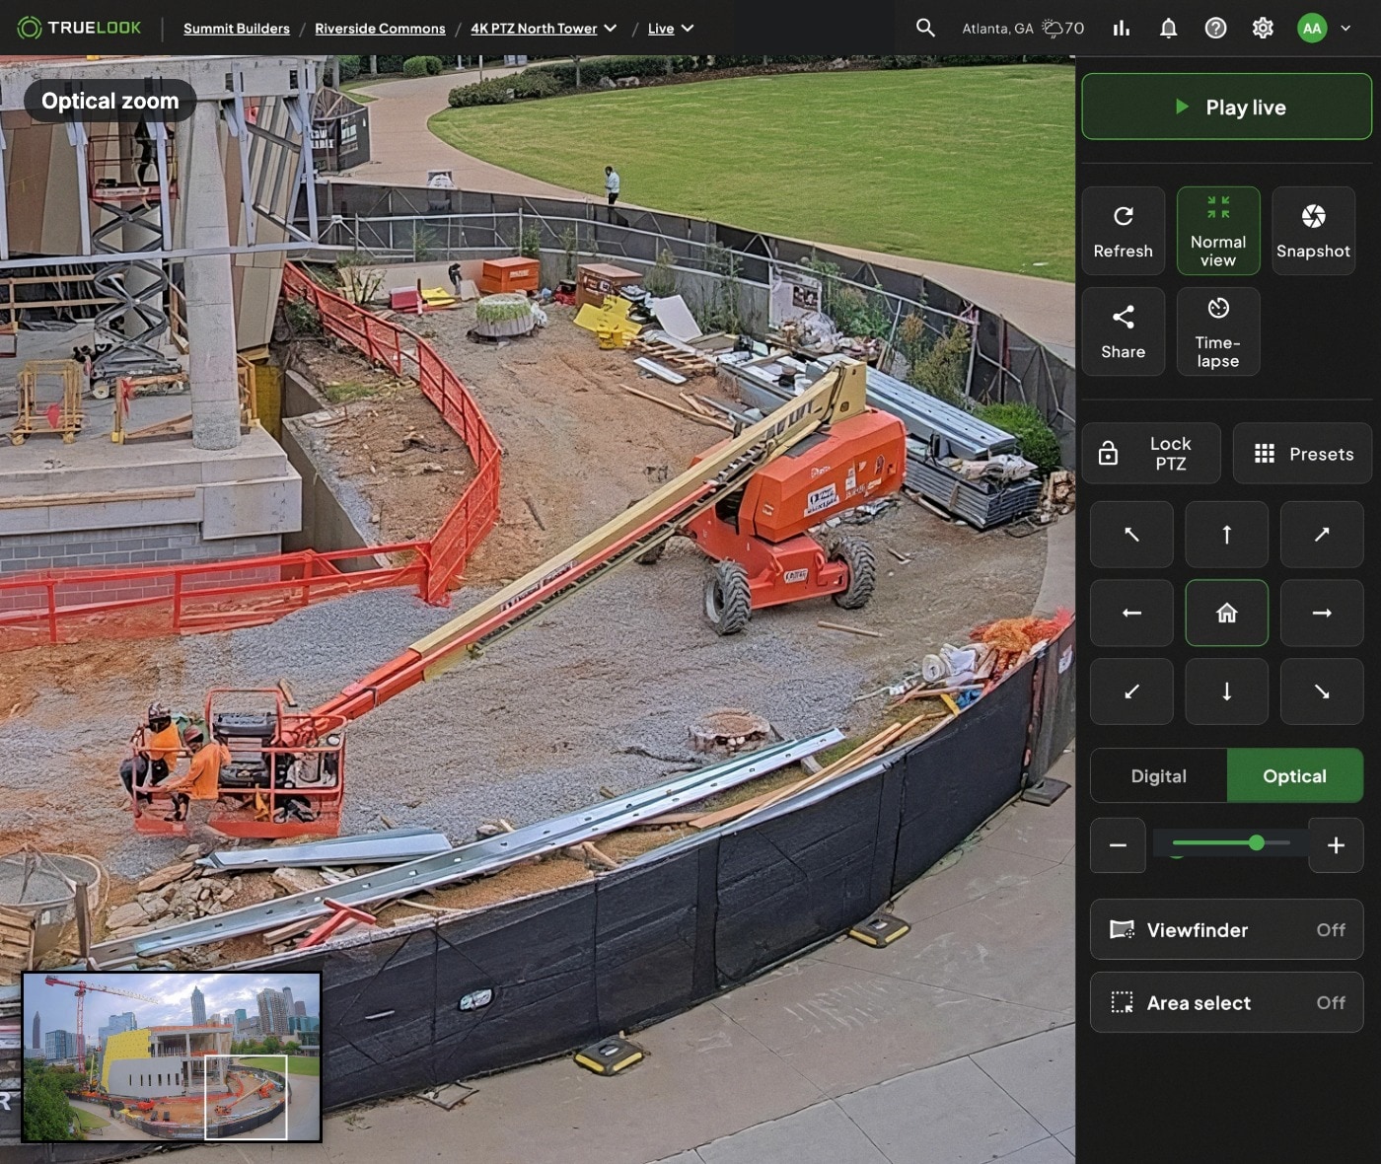1381x1164 pixels.
Task: Pan camera diagonally down-right
Action: click(1322, 691)
